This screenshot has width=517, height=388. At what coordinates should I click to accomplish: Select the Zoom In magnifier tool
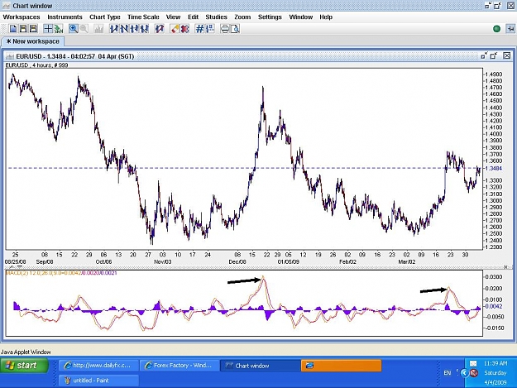coord(73,29)
